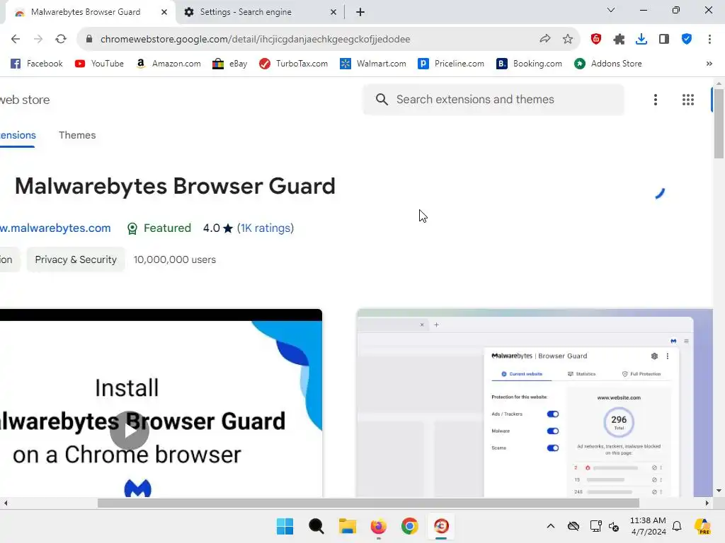This screenshot has height=543, width=725.
Task: Select the Extensions tab in web store
Action: tap(17, 135)
